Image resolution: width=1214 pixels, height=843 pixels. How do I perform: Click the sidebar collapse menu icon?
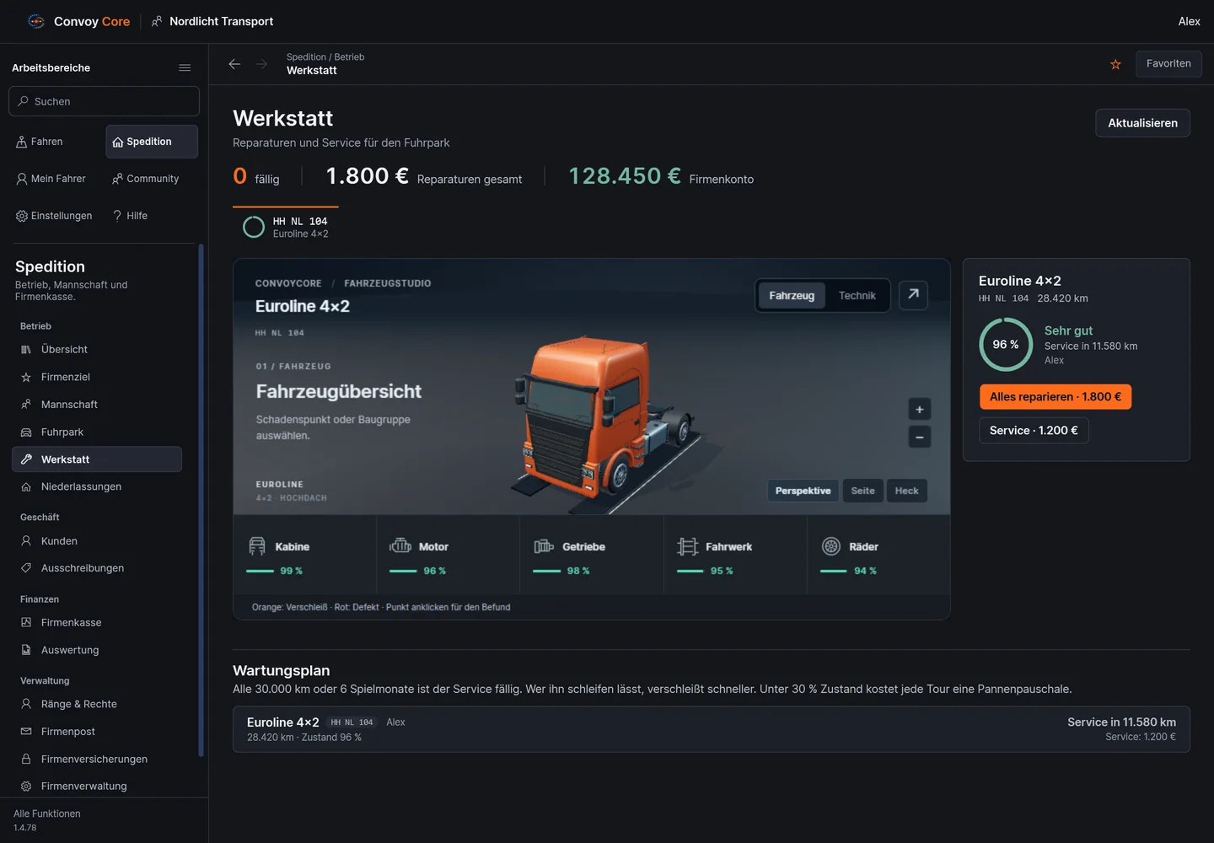click(x=185, y=67)
